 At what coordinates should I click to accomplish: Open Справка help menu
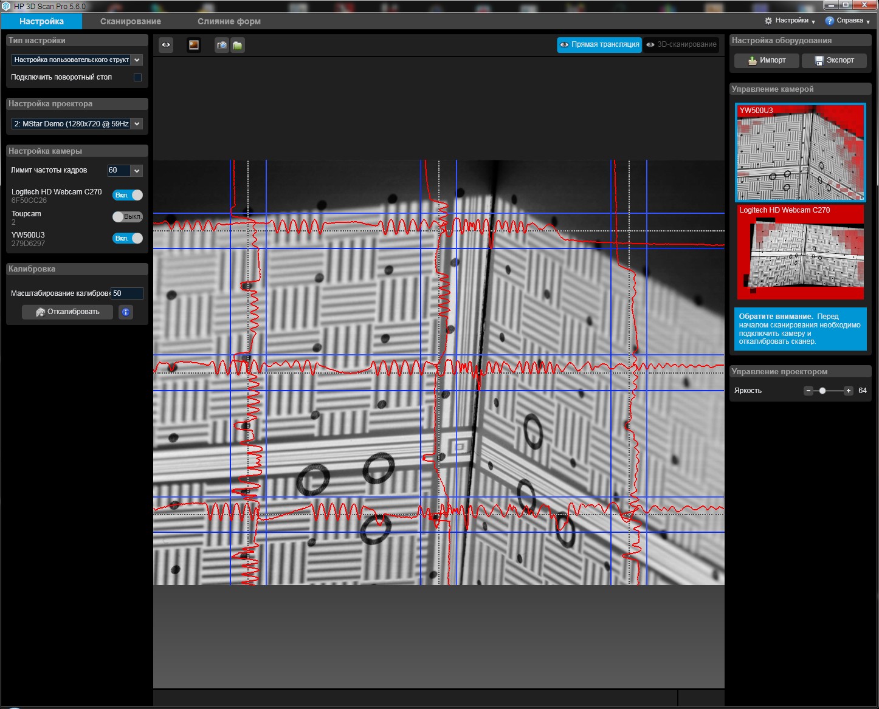pyautogui.click(x=847, y=21)
